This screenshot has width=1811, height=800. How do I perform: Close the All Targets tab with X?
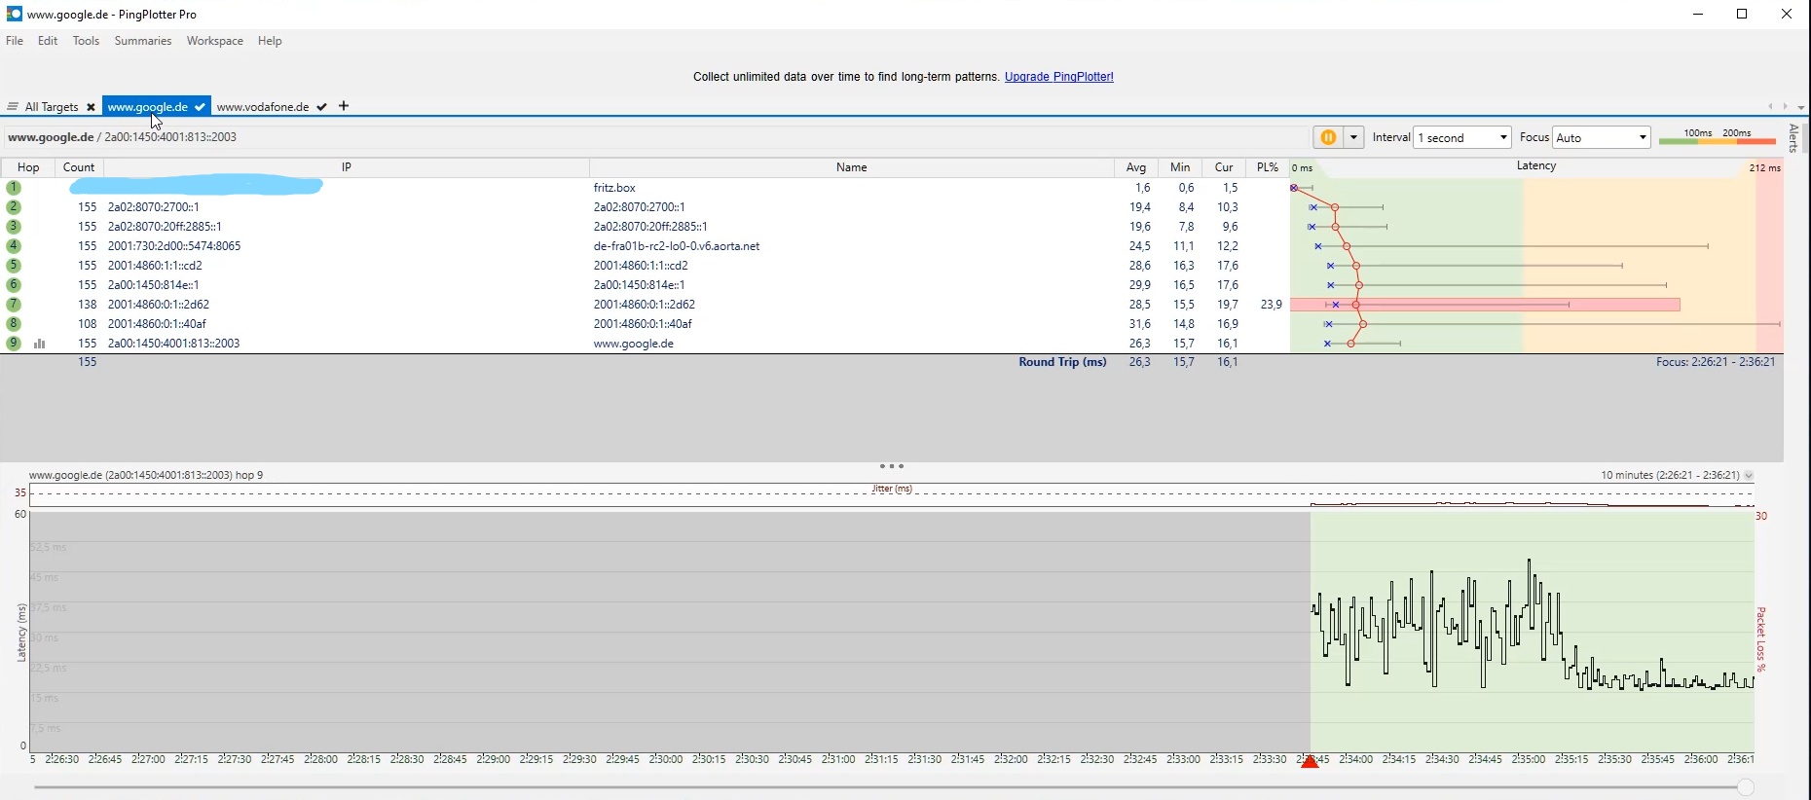91,107
